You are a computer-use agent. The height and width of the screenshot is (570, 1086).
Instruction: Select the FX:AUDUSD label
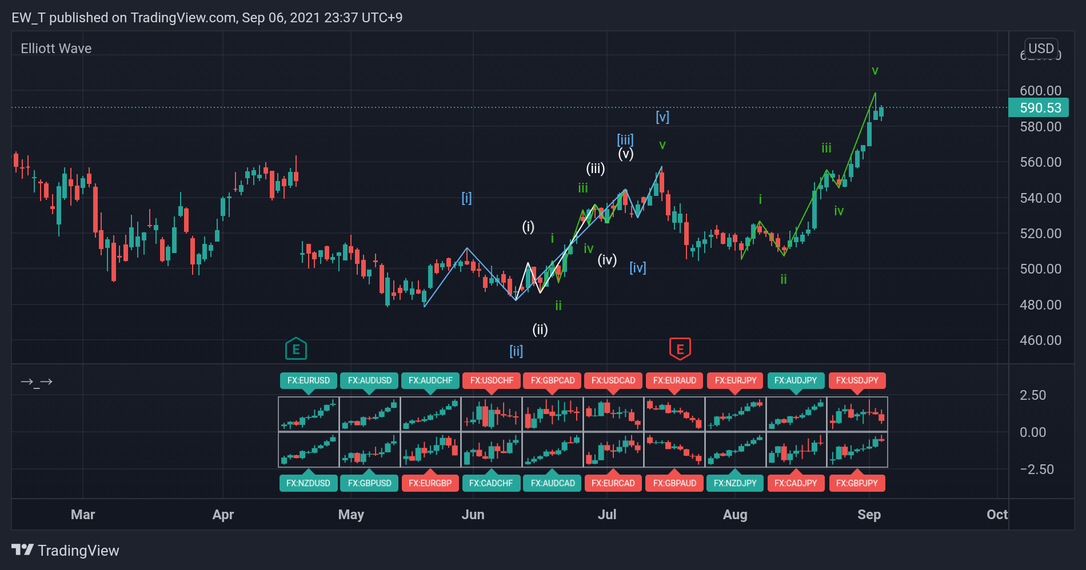370,380
